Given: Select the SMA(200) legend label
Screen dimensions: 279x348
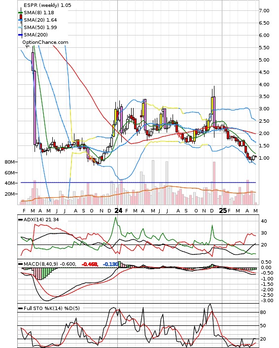Looking at the screenshot, I should coord(35,35).
